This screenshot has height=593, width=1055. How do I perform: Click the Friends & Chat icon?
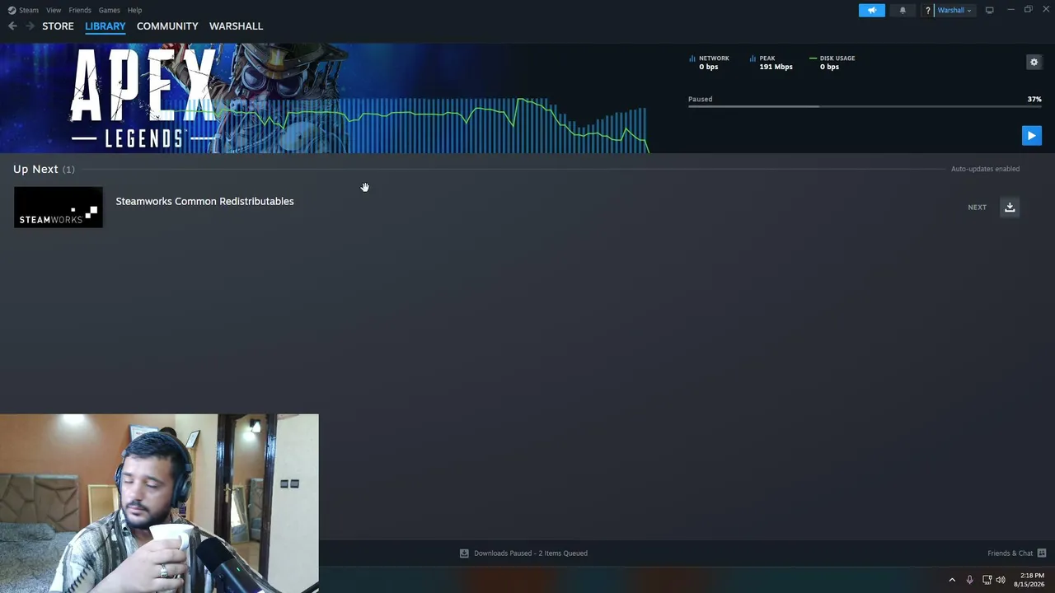(1041, 553)
